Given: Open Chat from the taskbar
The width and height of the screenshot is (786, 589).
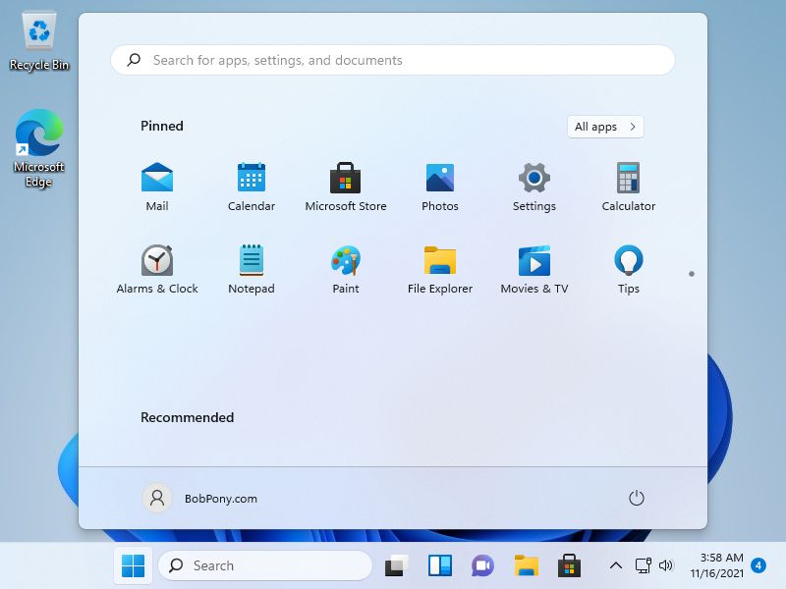Looking at the screenshot, I should 481,565.
